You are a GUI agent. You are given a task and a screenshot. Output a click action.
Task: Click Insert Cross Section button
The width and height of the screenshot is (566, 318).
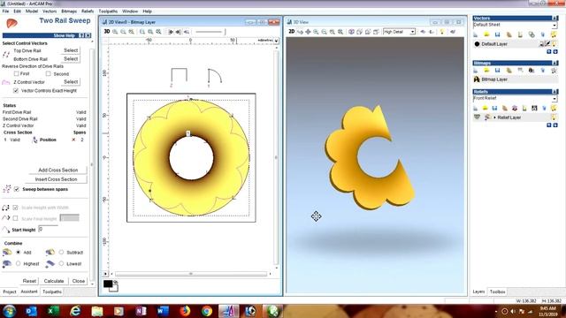pos(57,179)
